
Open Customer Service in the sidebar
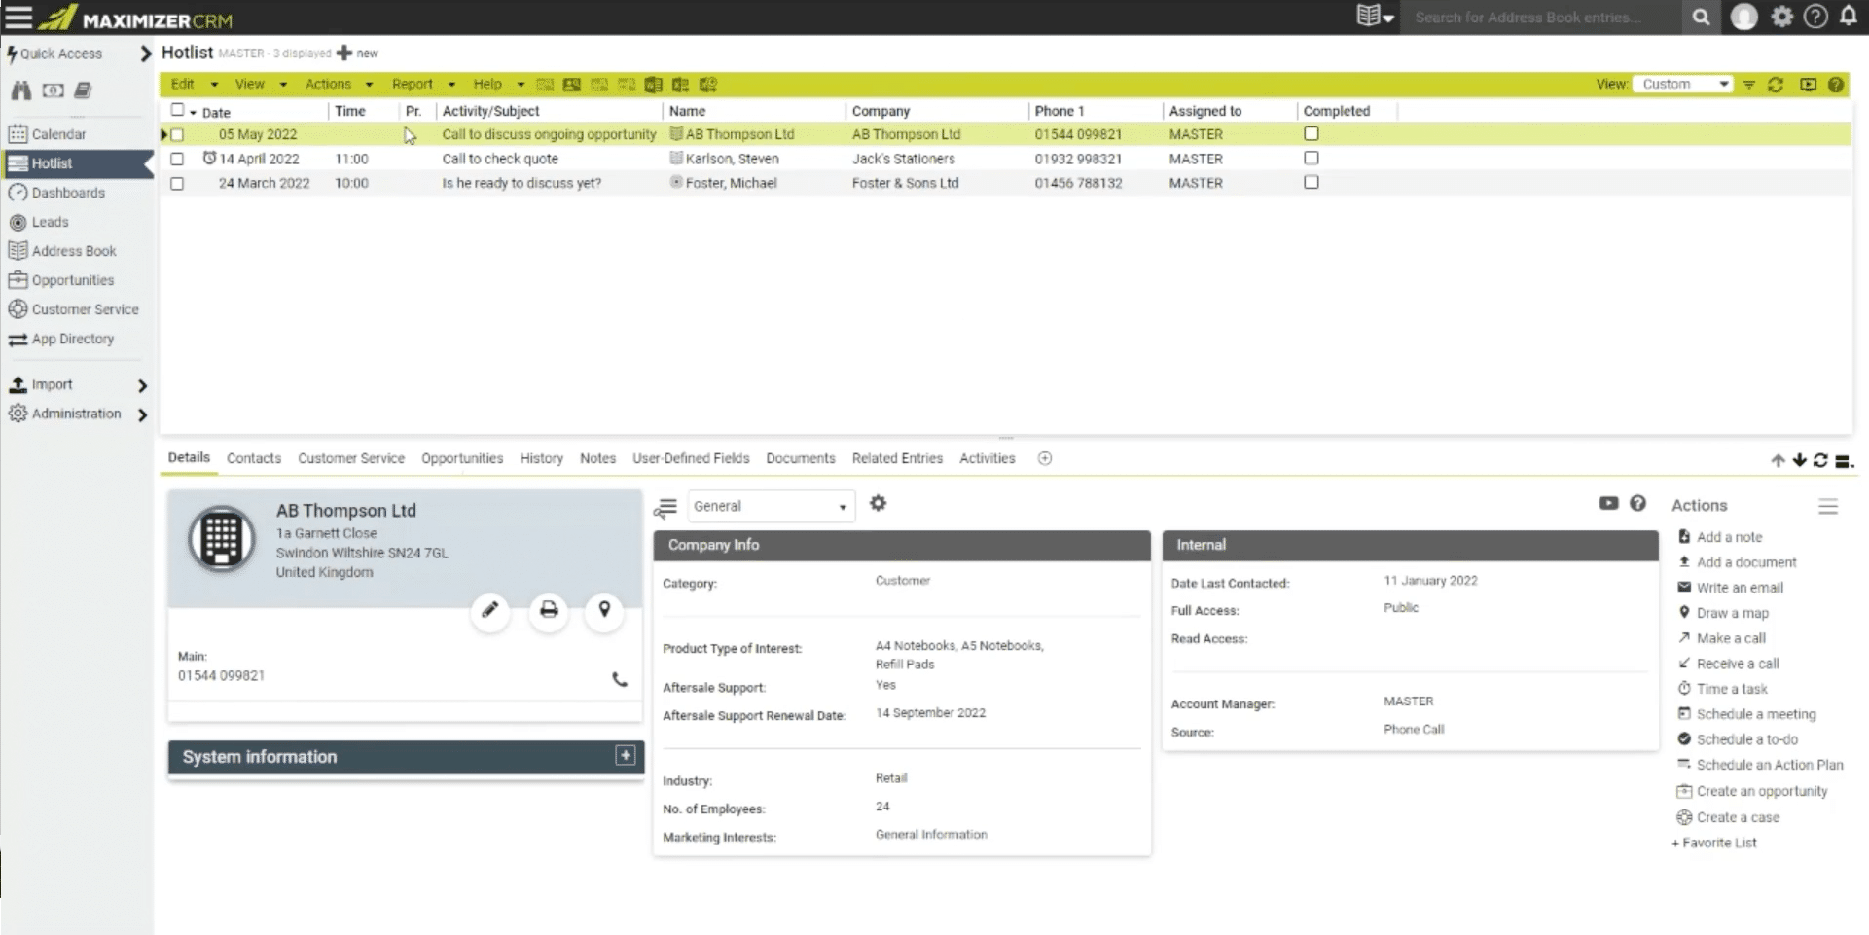point(85,309)
